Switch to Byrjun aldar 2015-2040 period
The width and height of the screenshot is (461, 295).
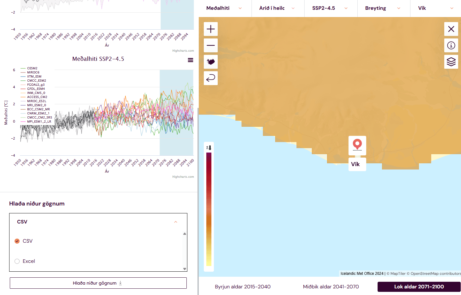(x=243, y=287)
